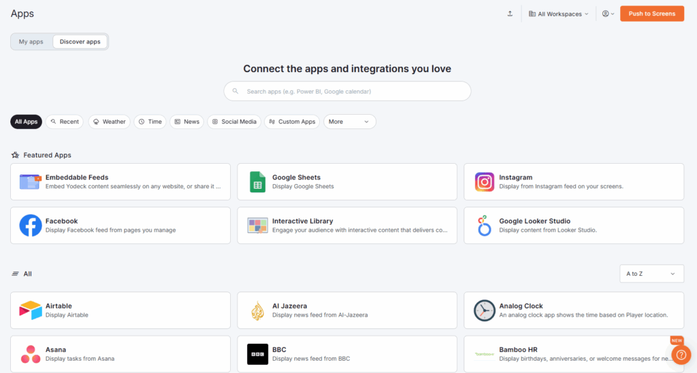This screenshot has width=697, height=373.
Task: Expand the More categories dropdown
Action: (349, 122)
